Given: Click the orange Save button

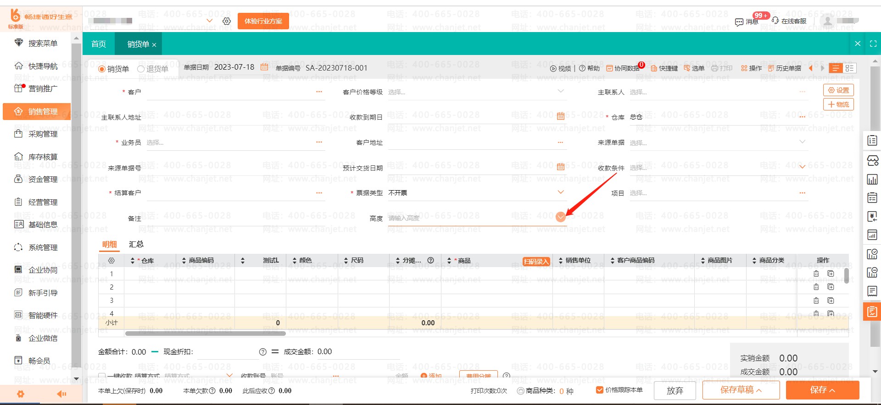Looking at the screenshot, I should coord(822,390).
